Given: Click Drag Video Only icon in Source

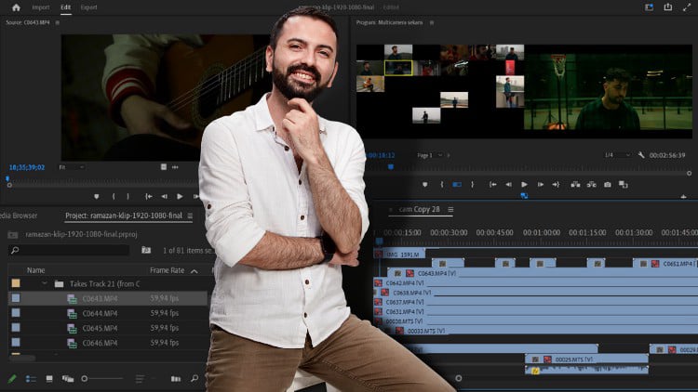Looking at the screenshot, I should [164, 167].
